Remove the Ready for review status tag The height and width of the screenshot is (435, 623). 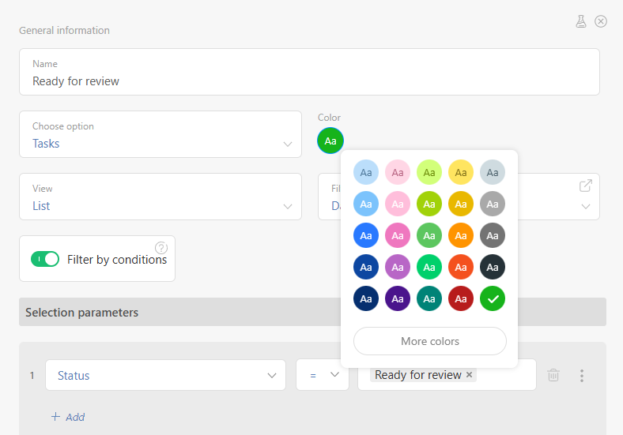(x=470, y=375)
